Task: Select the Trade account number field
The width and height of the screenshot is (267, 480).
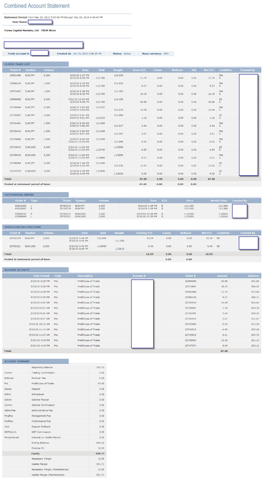Action: tap(40, 53)
